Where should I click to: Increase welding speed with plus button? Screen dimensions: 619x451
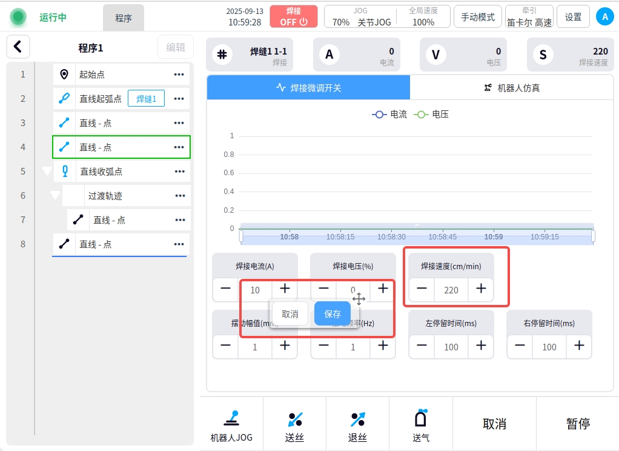481,289
